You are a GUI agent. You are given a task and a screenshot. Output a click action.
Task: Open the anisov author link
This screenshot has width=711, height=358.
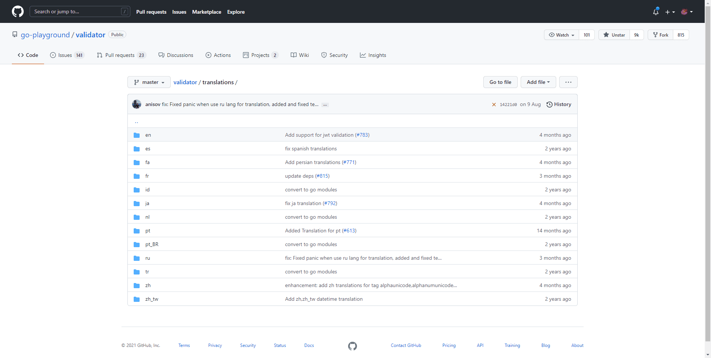(153, 105)
